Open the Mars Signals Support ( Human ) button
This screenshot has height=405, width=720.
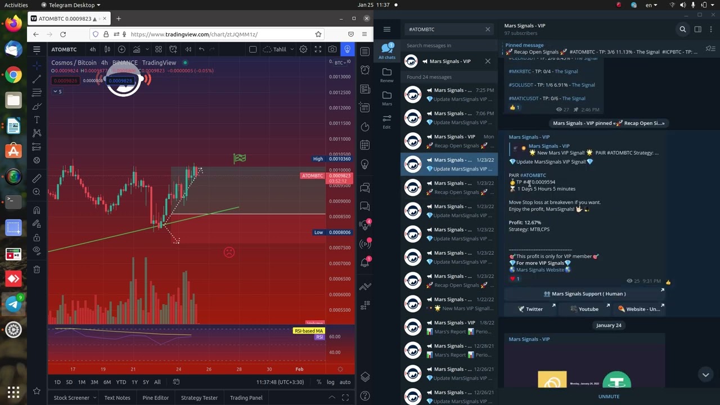[x=584, y=294]
